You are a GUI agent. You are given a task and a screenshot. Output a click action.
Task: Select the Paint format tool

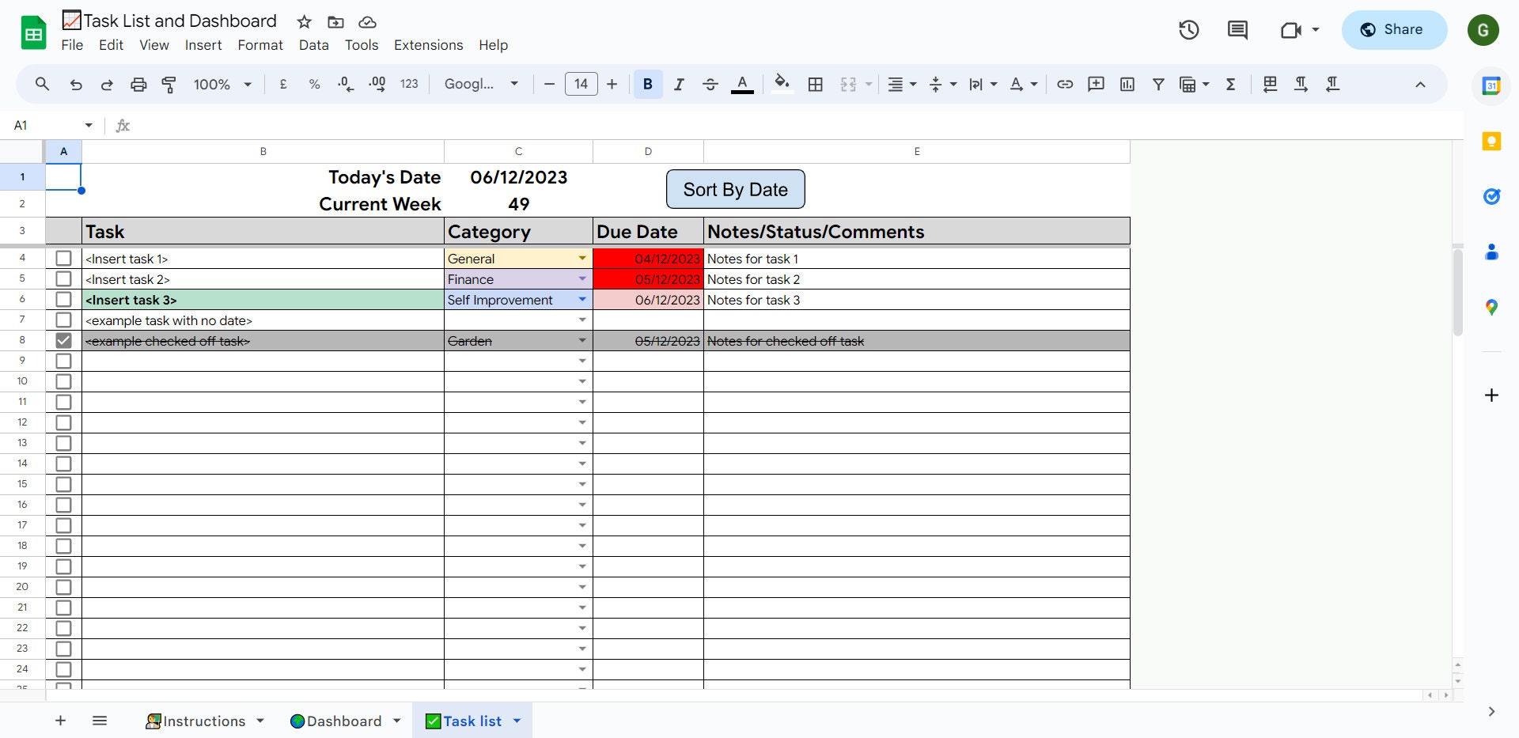[x=169, y=84]
